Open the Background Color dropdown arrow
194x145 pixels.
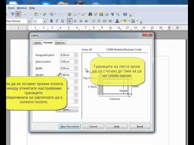point(137,21)
